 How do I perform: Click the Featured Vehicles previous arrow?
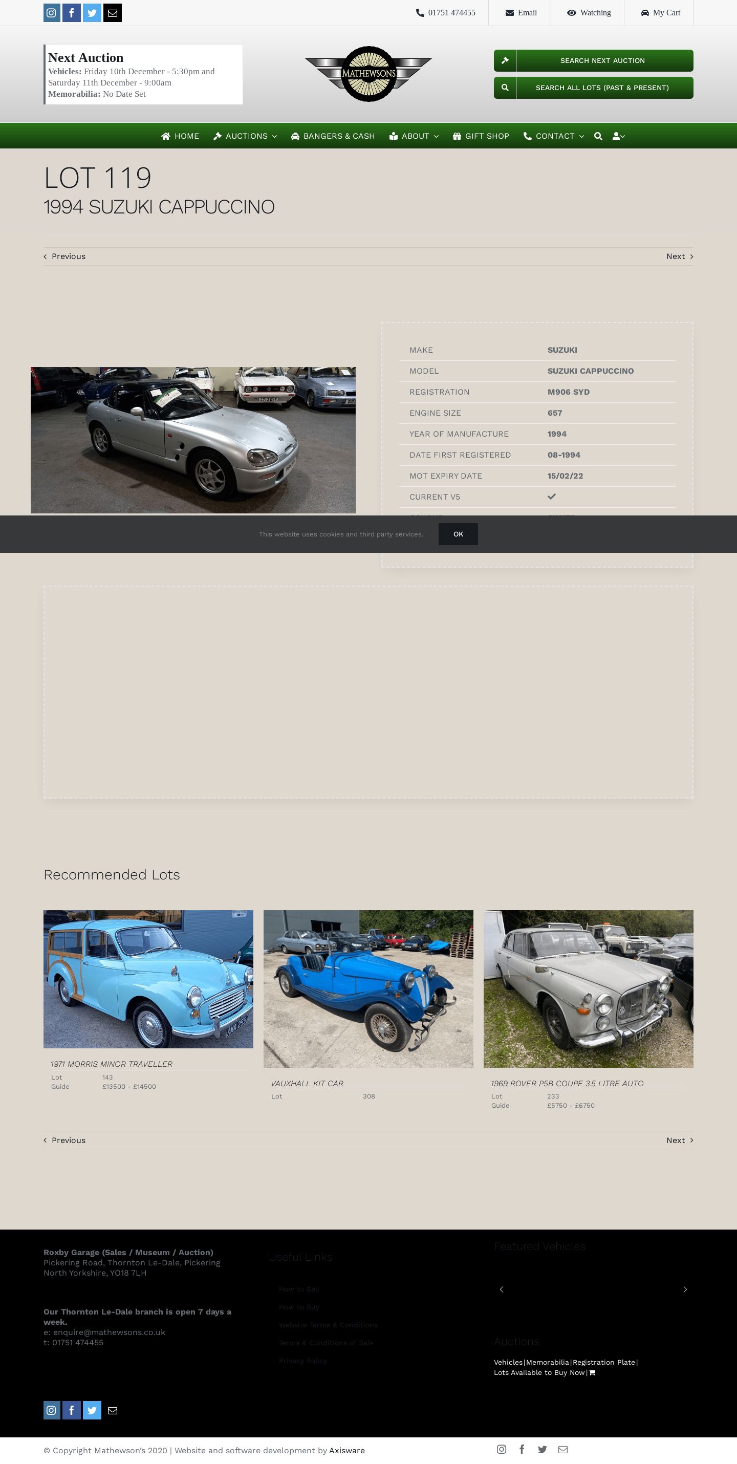(x=501, y=1289)
